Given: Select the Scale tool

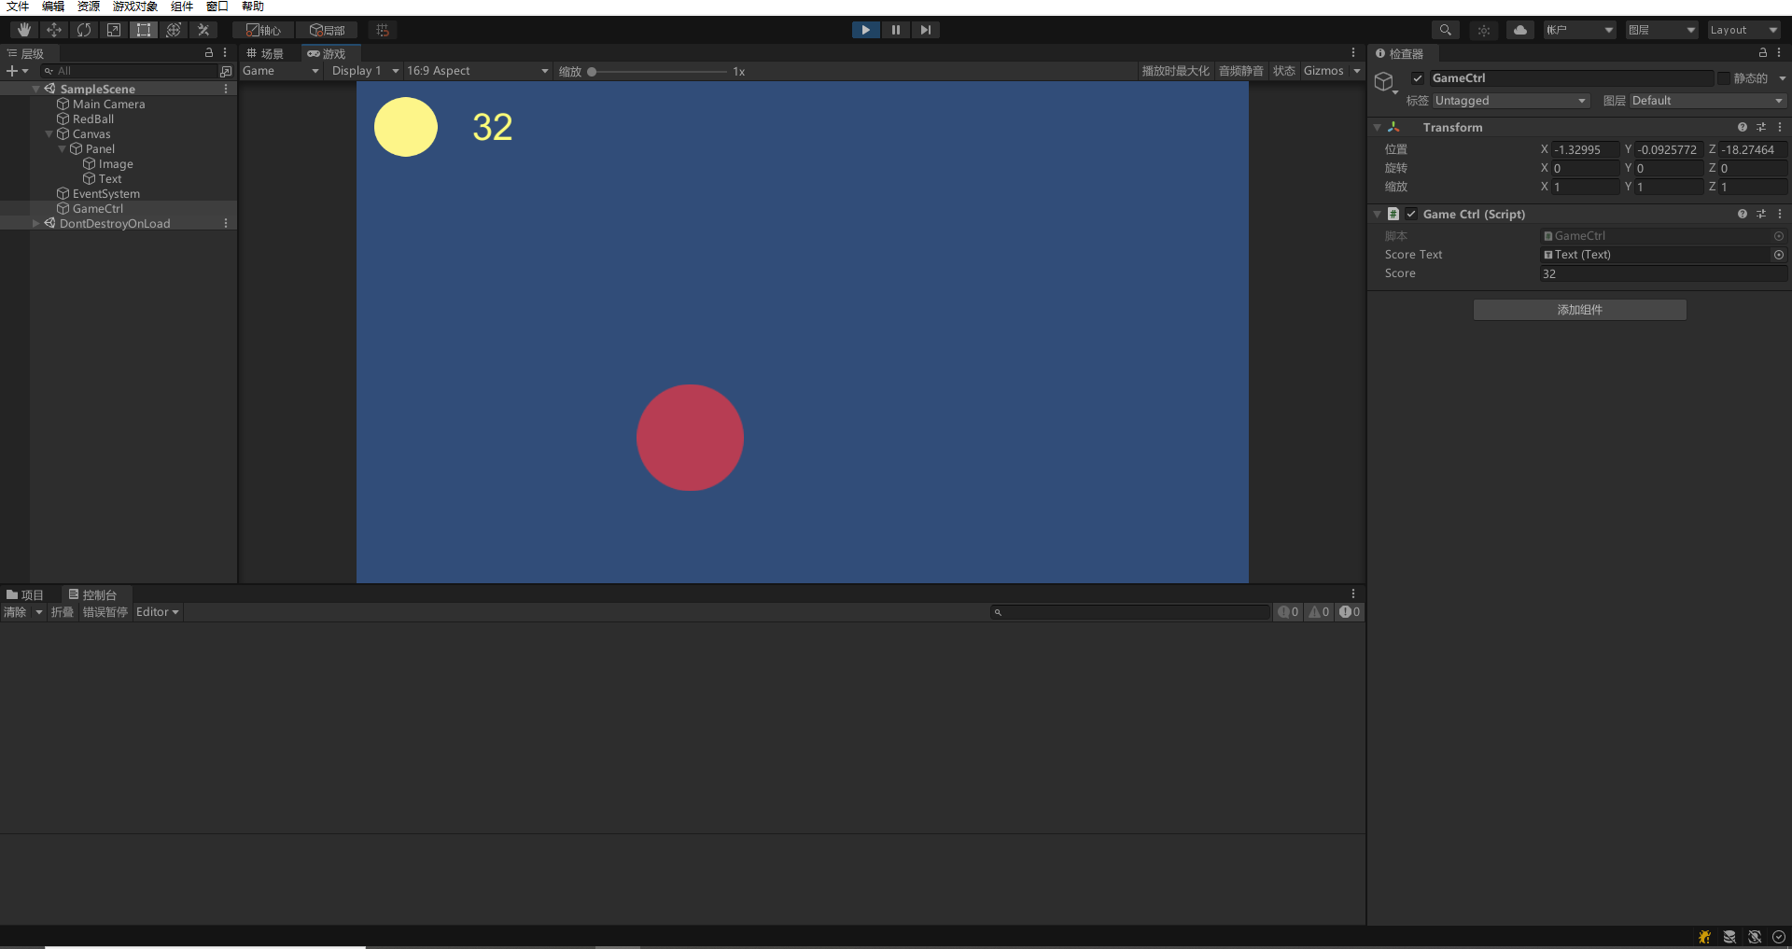Looking at the screenshot, I should coord(114,30).
